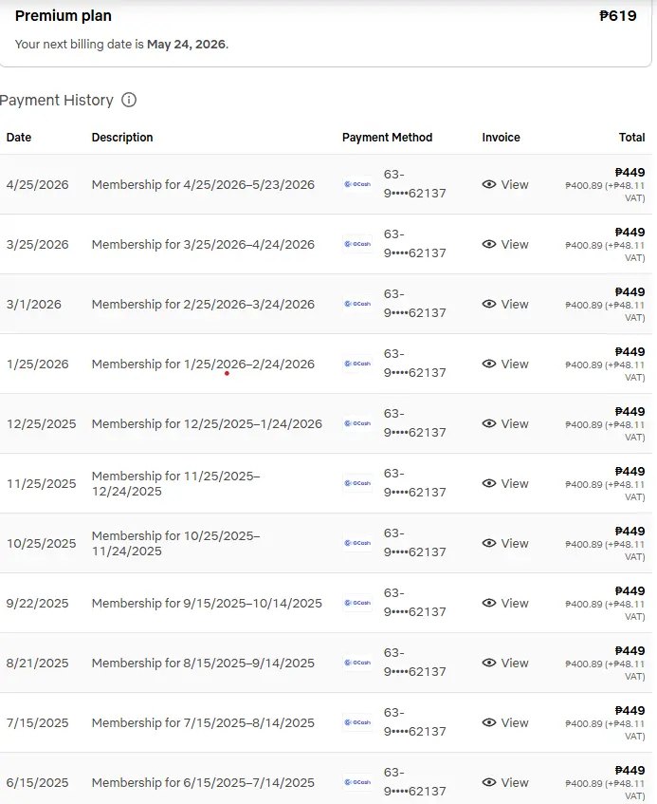
Task: View the invoice dated 4/25/2026
Action: (x=505, y=184)
